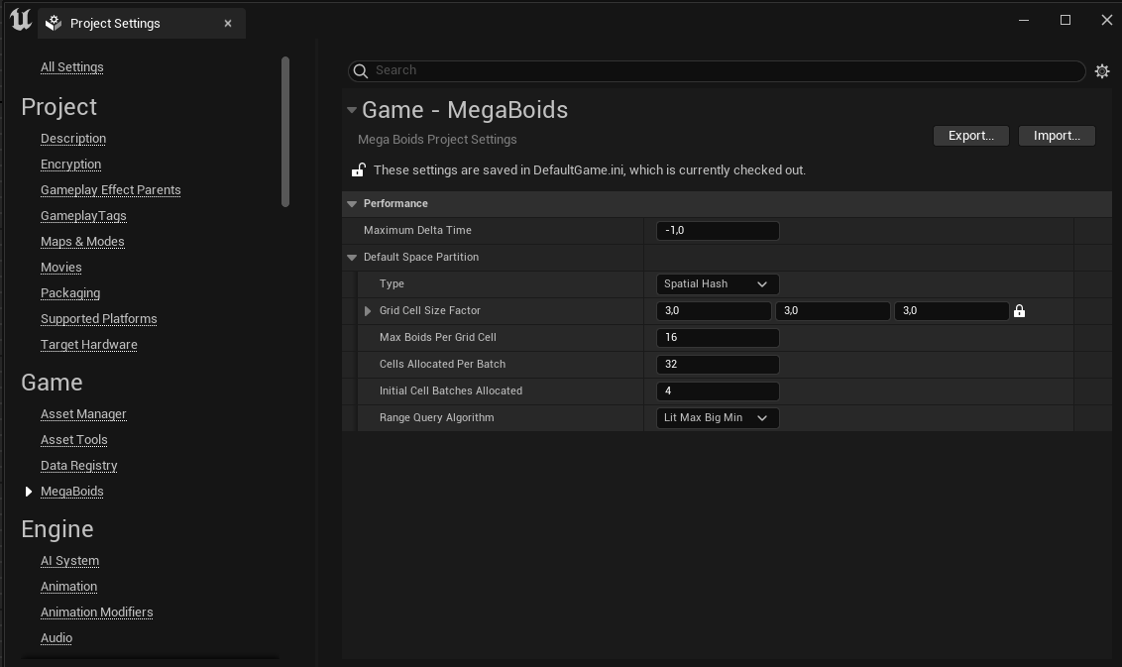Image resolution: width=1122 pixels, height=667 pixels.
Task: Click the gear icon on the Project Settings tab
Action: pyautogui.click(x=53, y=22)
